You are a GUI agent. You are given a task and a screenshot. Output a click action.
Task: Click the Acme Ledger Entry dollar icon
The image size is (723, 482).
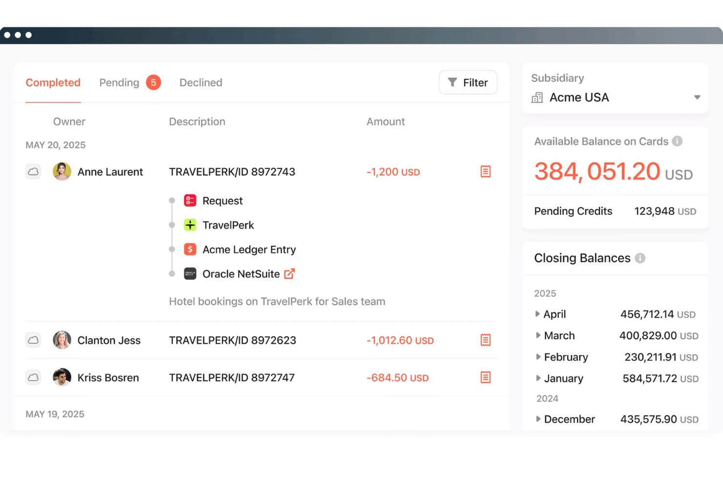[190, 249]
